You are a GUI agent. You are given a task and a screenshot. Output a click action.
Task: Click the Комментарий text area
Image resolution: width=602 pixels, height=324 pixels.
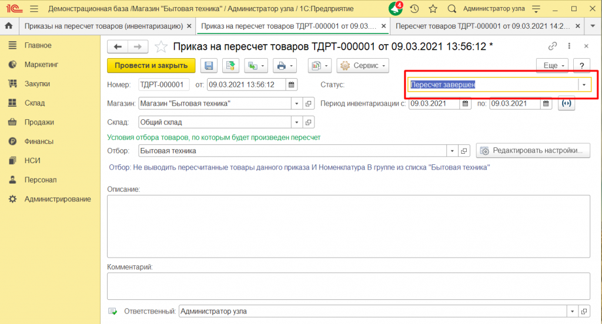pos(349,286)
